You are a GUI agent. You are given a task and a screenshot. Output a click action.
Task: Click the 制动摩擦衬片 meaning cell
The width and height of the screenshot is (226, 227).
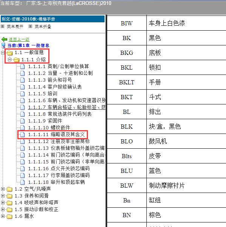[x=186, y=186]
